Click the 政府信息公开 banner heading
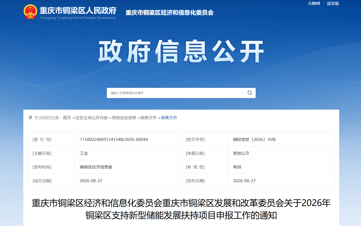This screenshot has height=226, width=361. click(x=181, y=51)
